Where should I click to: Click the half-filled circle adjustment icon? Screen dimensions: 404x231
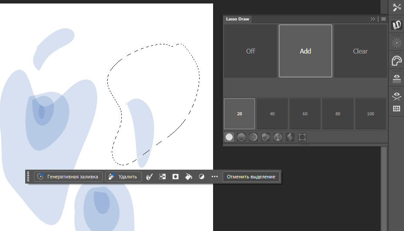[201, 177]
